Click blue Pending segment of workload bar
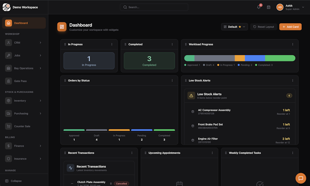Image resolution: width=310 pixels, height=186 pixels. 255,58
